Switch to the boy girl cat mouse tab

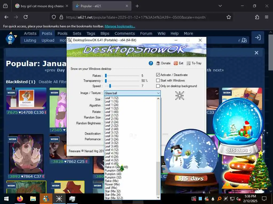(42, 6)
